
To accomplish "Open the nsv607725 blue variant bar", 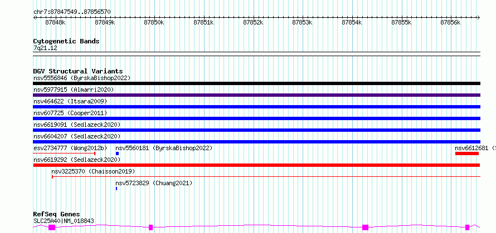I will point(256,118).
